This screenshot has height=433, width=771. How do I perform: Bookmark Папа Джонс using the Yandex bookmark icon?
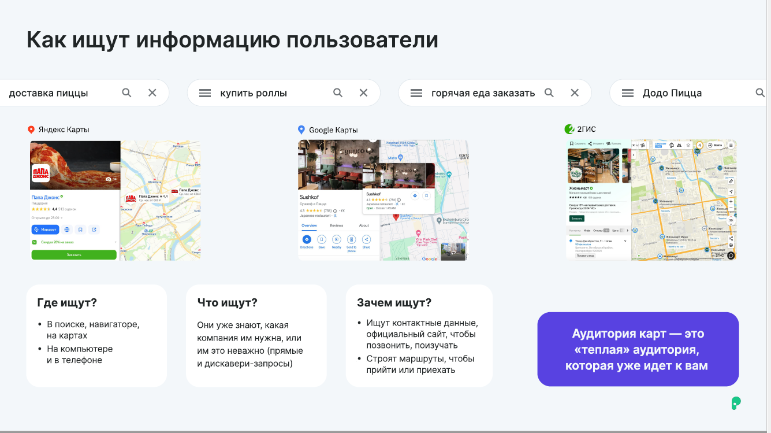[x=80, y=230]
